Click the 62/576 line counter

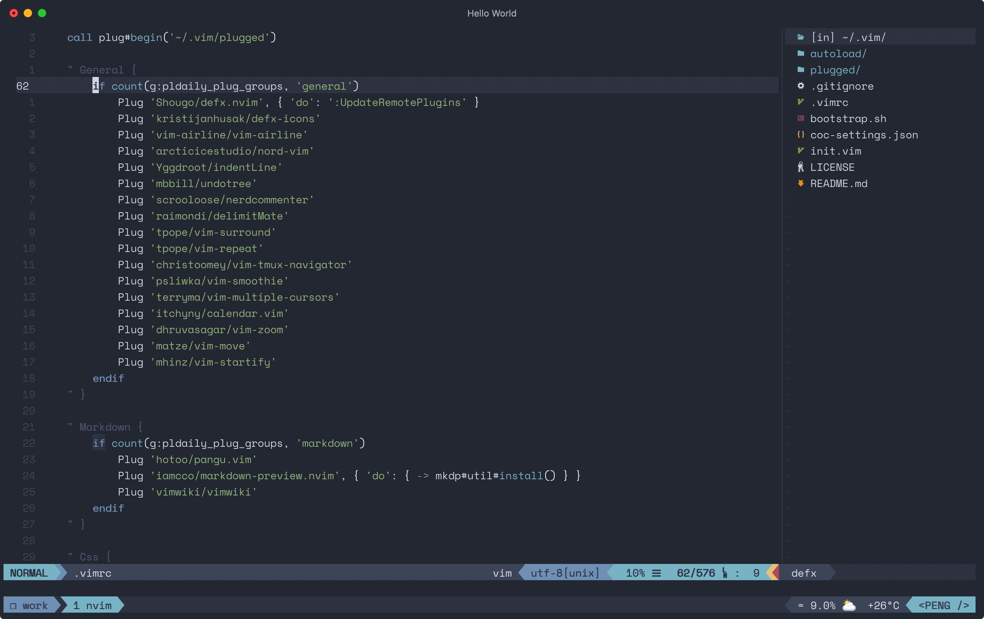[x=696, y=573]
